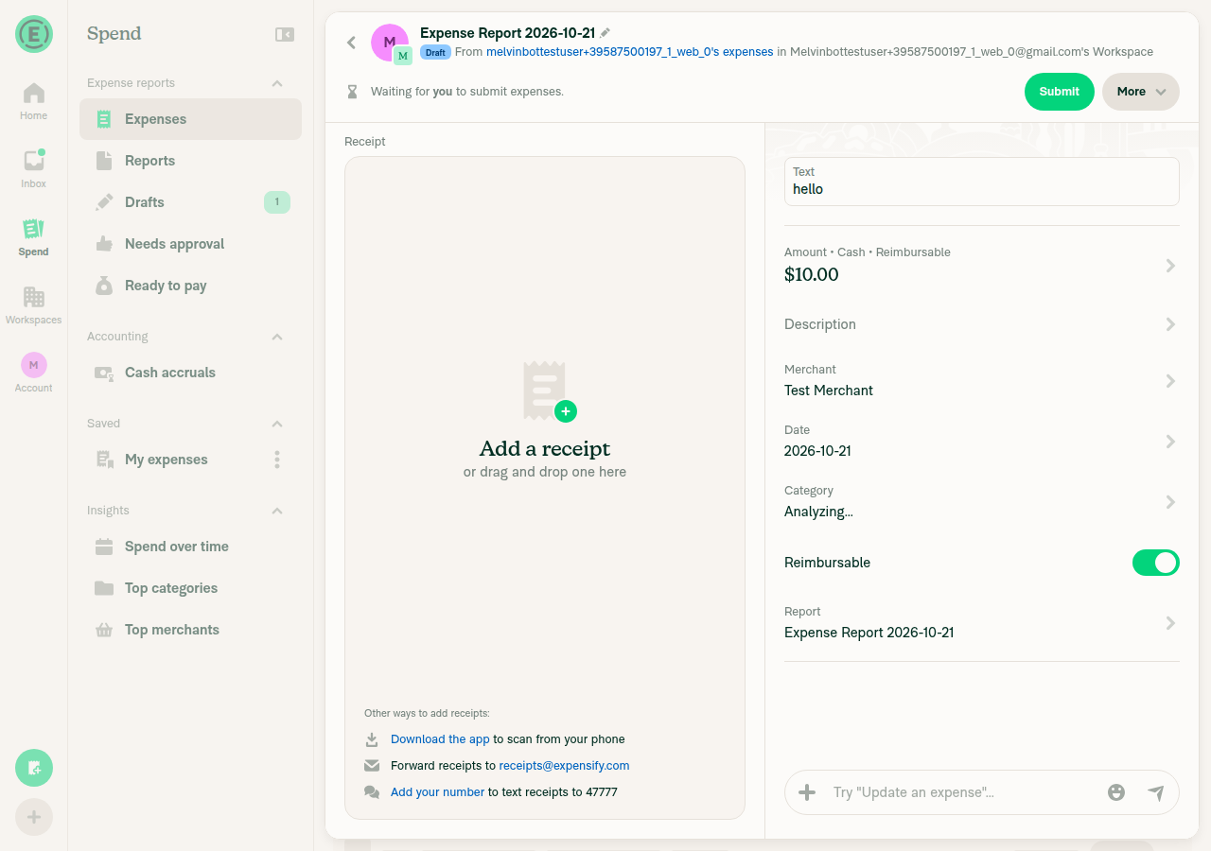The height and width of the screenshot is (851, 1211).
Task: Click the green add receipt plus icon
Action: click(566, 411)
